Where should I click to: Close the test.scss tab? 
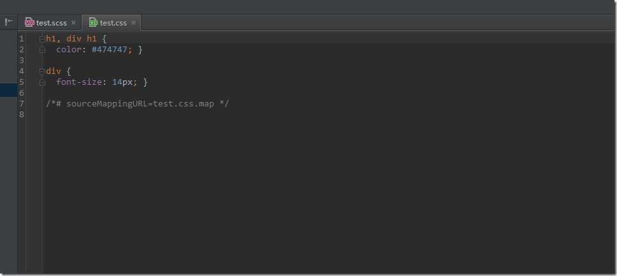point(73,23)
